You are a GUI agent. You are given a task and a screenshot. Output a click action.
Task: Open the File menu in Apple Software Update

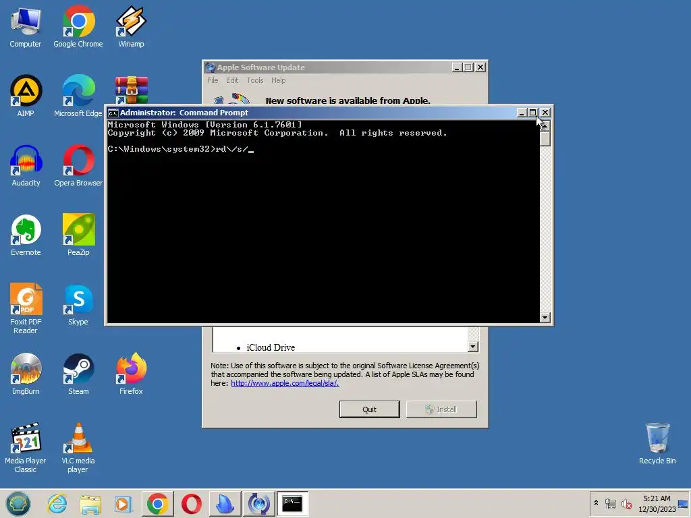pyautogui.click(x=213, y=80)
